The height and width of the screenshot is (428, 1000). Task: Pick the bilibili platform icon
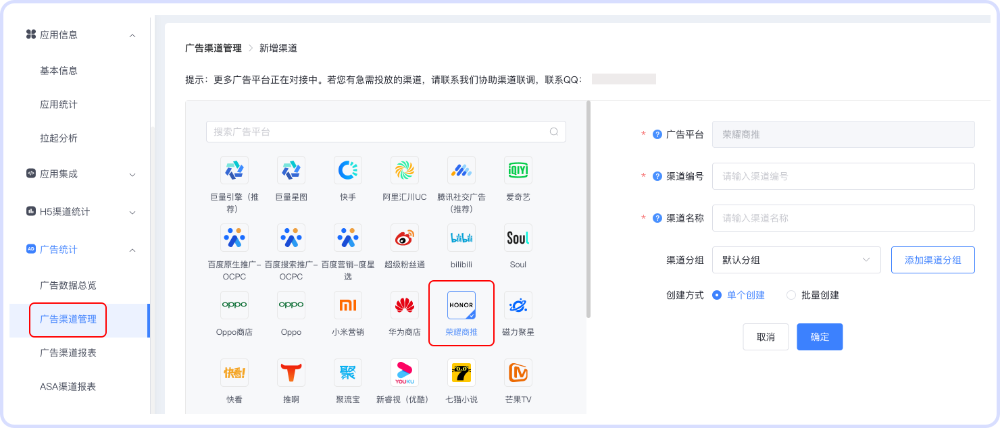click(x=461, y=238)
